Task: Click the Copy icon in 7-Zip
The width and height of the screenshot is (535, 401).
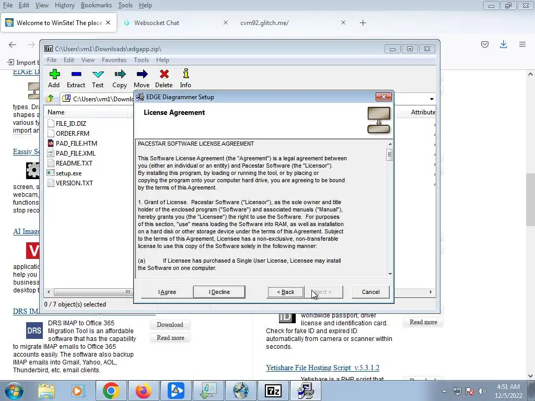Action: [120, 78]
